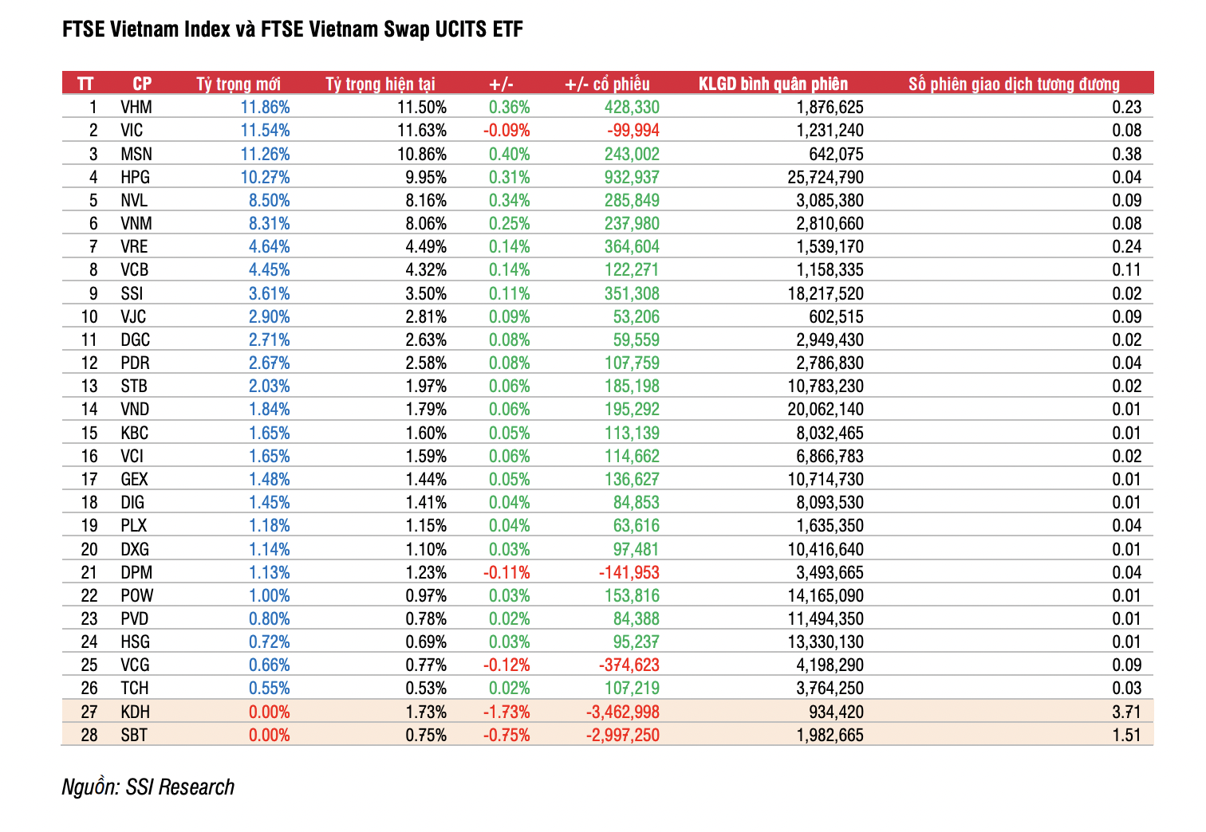Select the 'Số phiên giao dịch tương đương' header
This screenshot has width=1206, height=832.
1014,84
